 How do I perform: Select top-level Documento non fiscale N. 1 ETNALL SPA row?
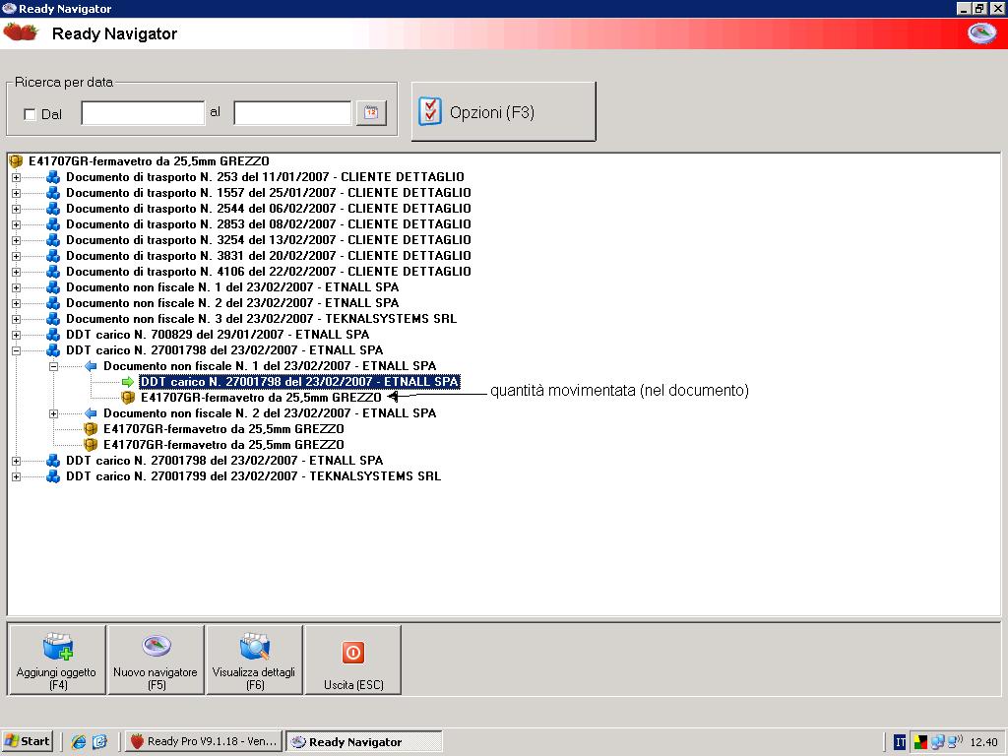pyautogui.click(x=232, y=287)
